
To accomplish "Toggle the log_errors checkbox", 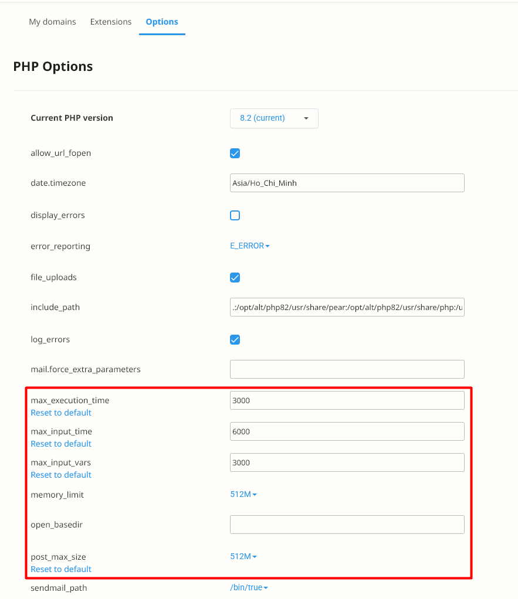I will (235, 339).
